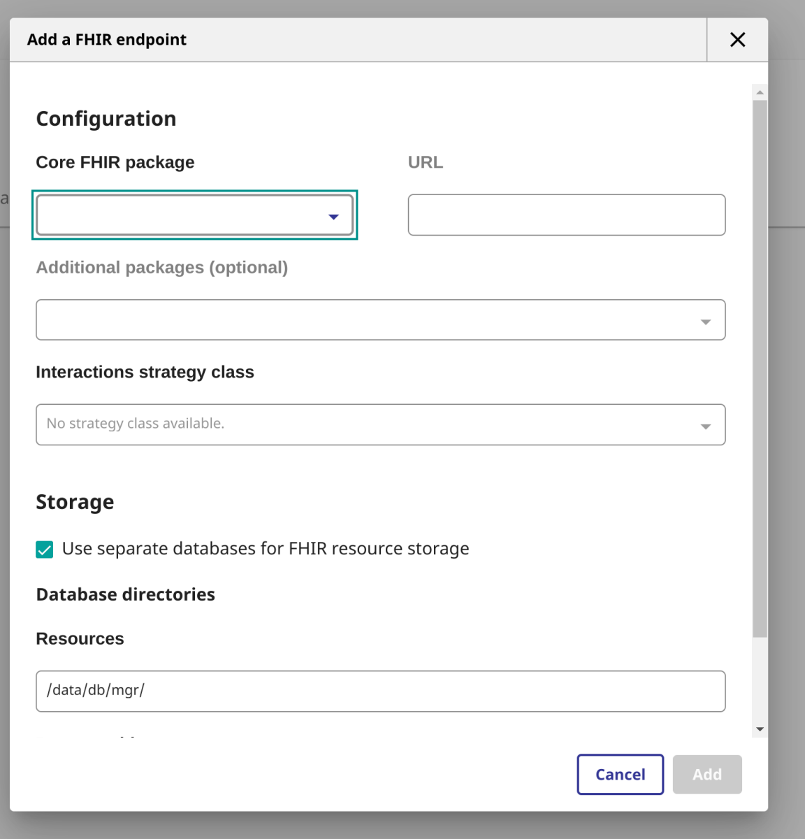
Task: Close the Add a FHIR endpoint dialog
Action: click(x=737, y=40)
